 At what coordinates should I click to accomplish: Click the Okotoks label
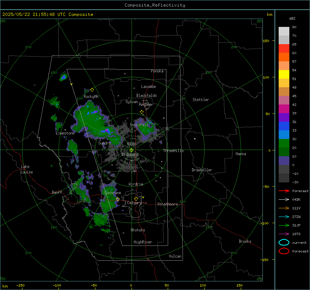tap(138, 230)
